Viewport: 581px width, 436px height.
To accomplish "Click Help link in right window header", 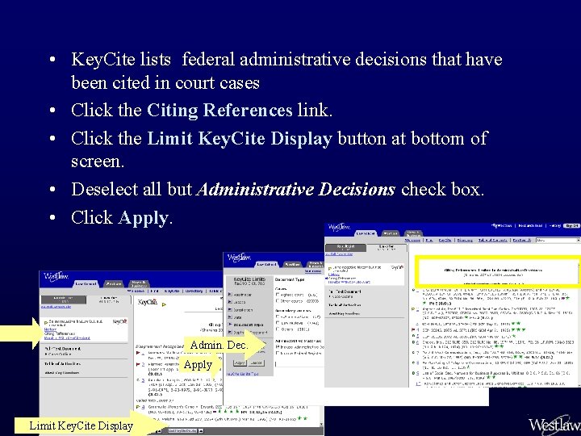I will pyautogui.click(x=555, y=226).
